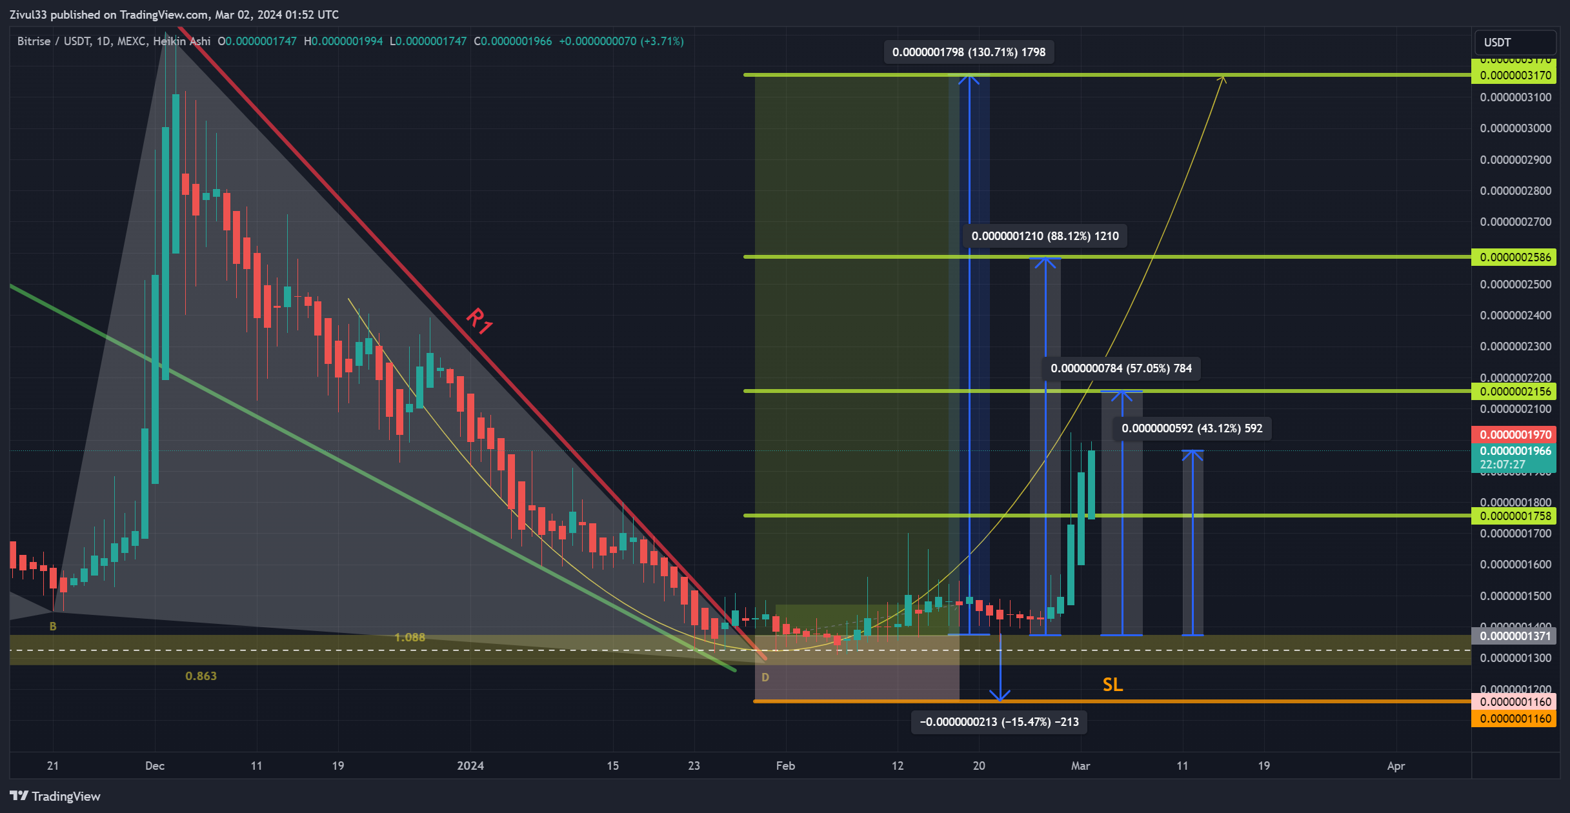The image size is (1570, 813).
Task: Click the 0.0000003170 green price label
Action: pos(1514,75)
